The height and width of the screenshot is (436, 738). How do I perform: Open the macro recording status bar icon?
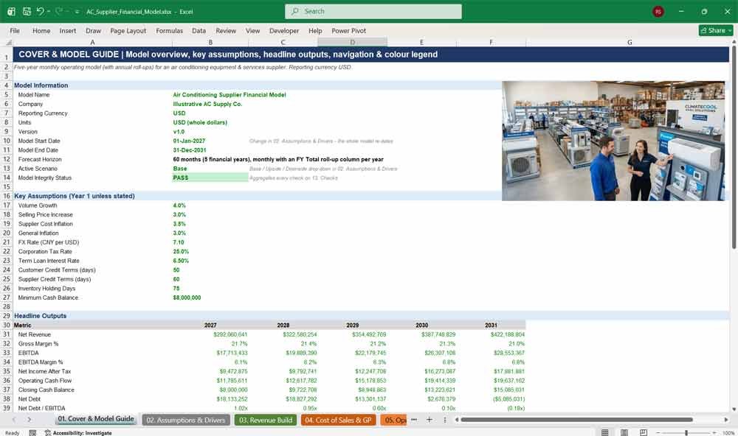tap(32, 433)
